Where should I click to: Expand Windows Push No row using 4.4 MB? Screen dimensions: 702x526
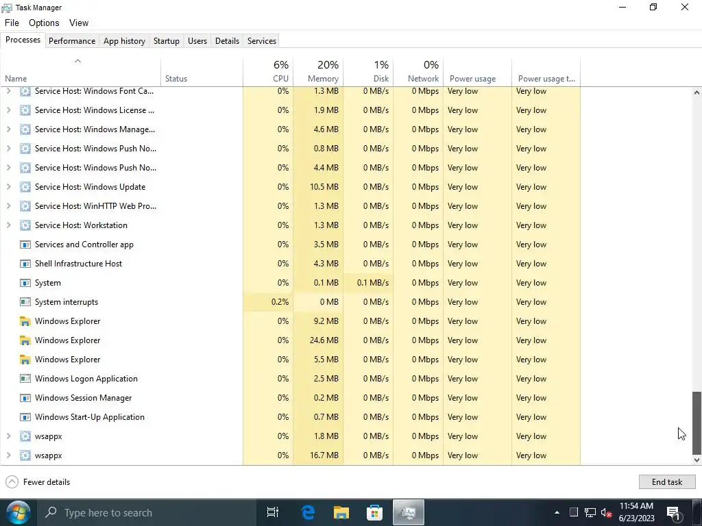tap(8, 168)
